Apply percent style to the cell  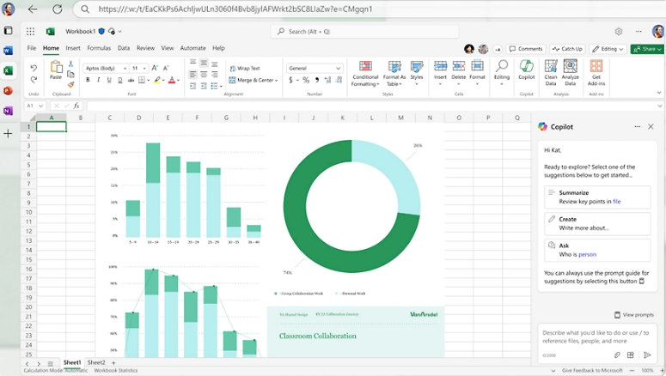coord(306,80)
